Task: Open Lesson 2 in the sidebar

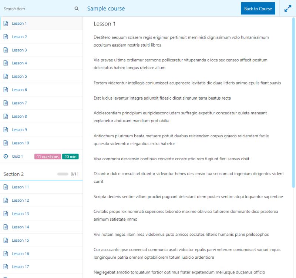Action: tap(41, 37)
